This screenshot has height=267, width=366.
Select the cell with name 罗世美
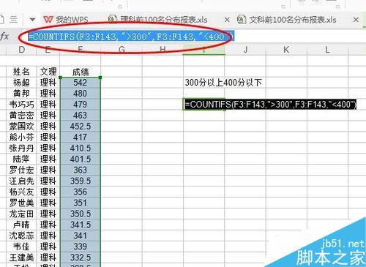point(21,203)
